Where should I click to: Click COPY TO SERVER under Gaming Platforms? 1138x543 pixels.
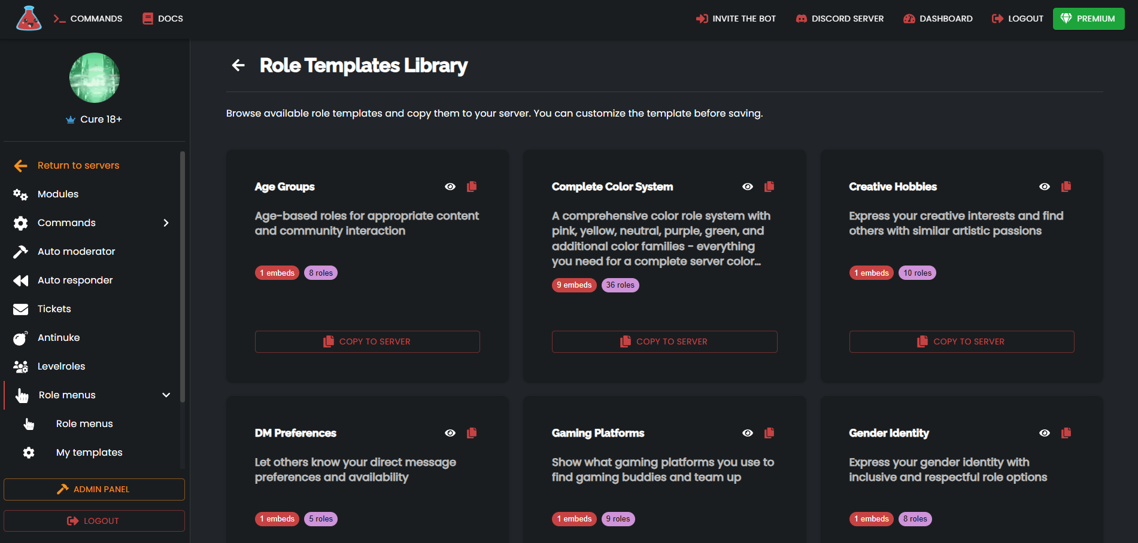(x=664, y=541)
